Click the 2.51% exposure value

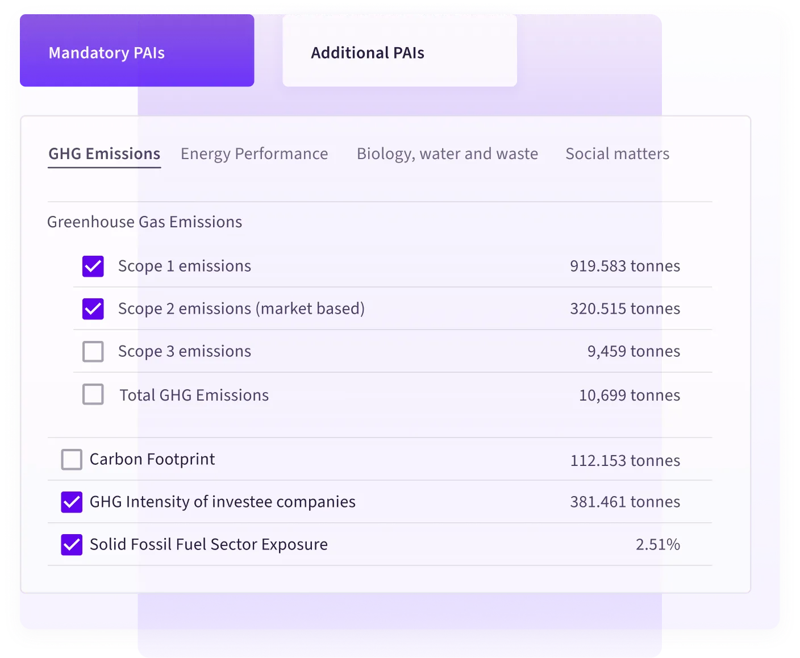pos(659,544)
